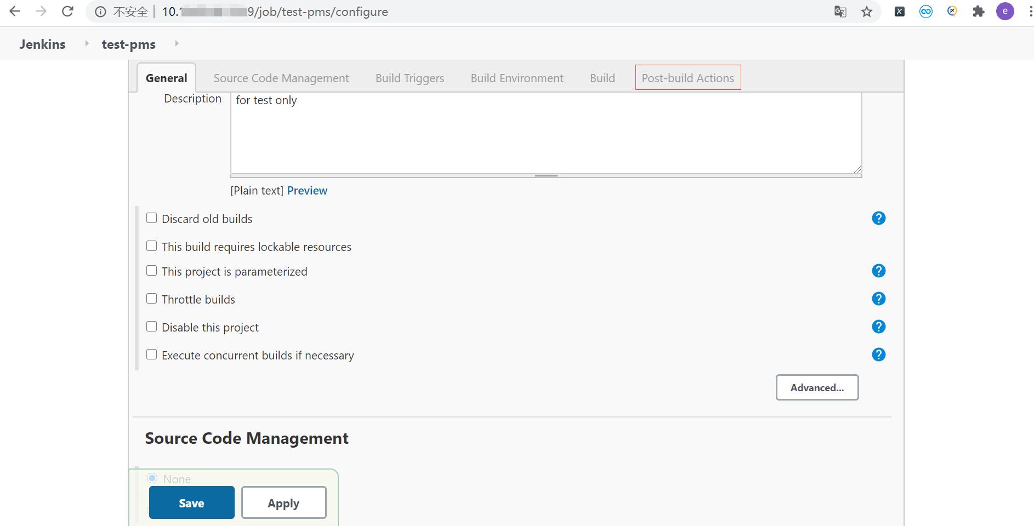Image resolution: width=1034 pixels, height=526 pixels.
Task: Switch to Build Environment tab
Action: [517, 78]
